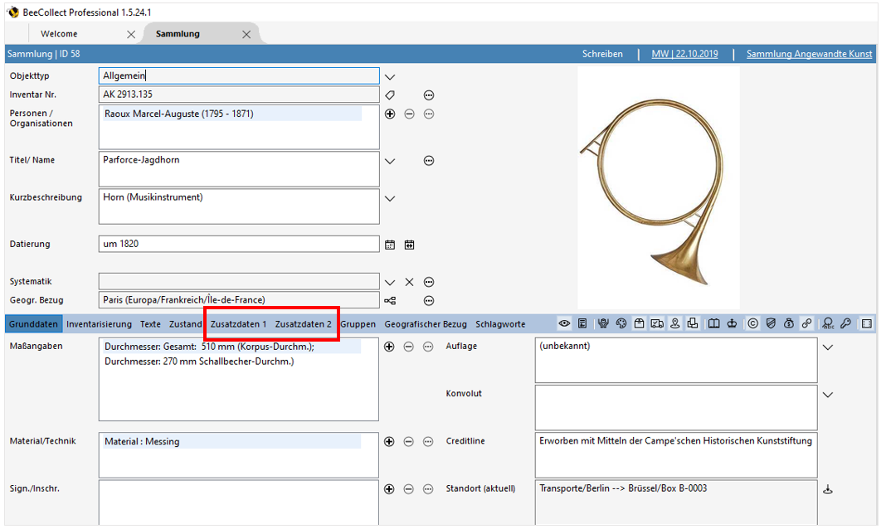Click the money bag icon
Viewport: 881px width, 529px height.
(788, 324)
